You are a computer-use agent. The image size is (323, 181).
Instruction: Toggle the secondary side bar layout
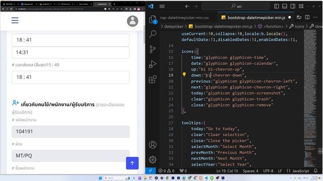(293, 7)
